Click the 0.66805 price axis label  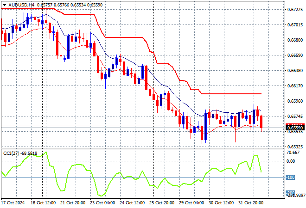coord(294,40)
